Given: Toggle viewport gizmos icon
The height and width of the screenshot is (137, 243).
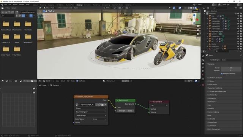Looking at the screenshot, I should [174, 8].
